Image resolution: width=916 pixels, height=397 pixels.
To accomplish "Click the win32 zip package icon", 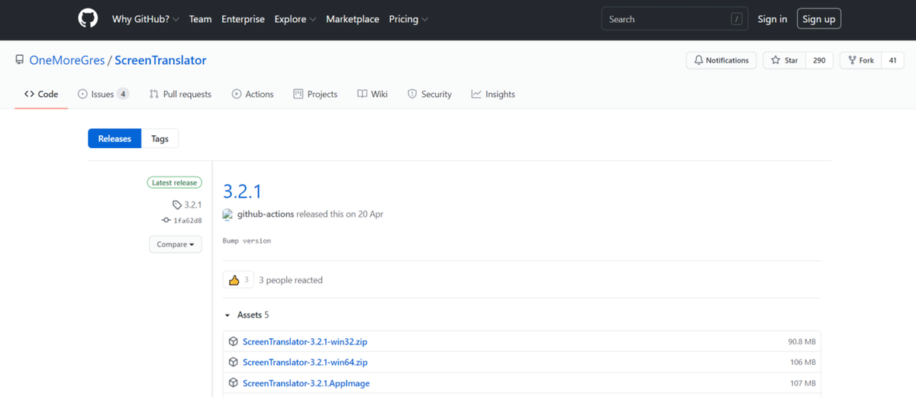I will (234, 341).
